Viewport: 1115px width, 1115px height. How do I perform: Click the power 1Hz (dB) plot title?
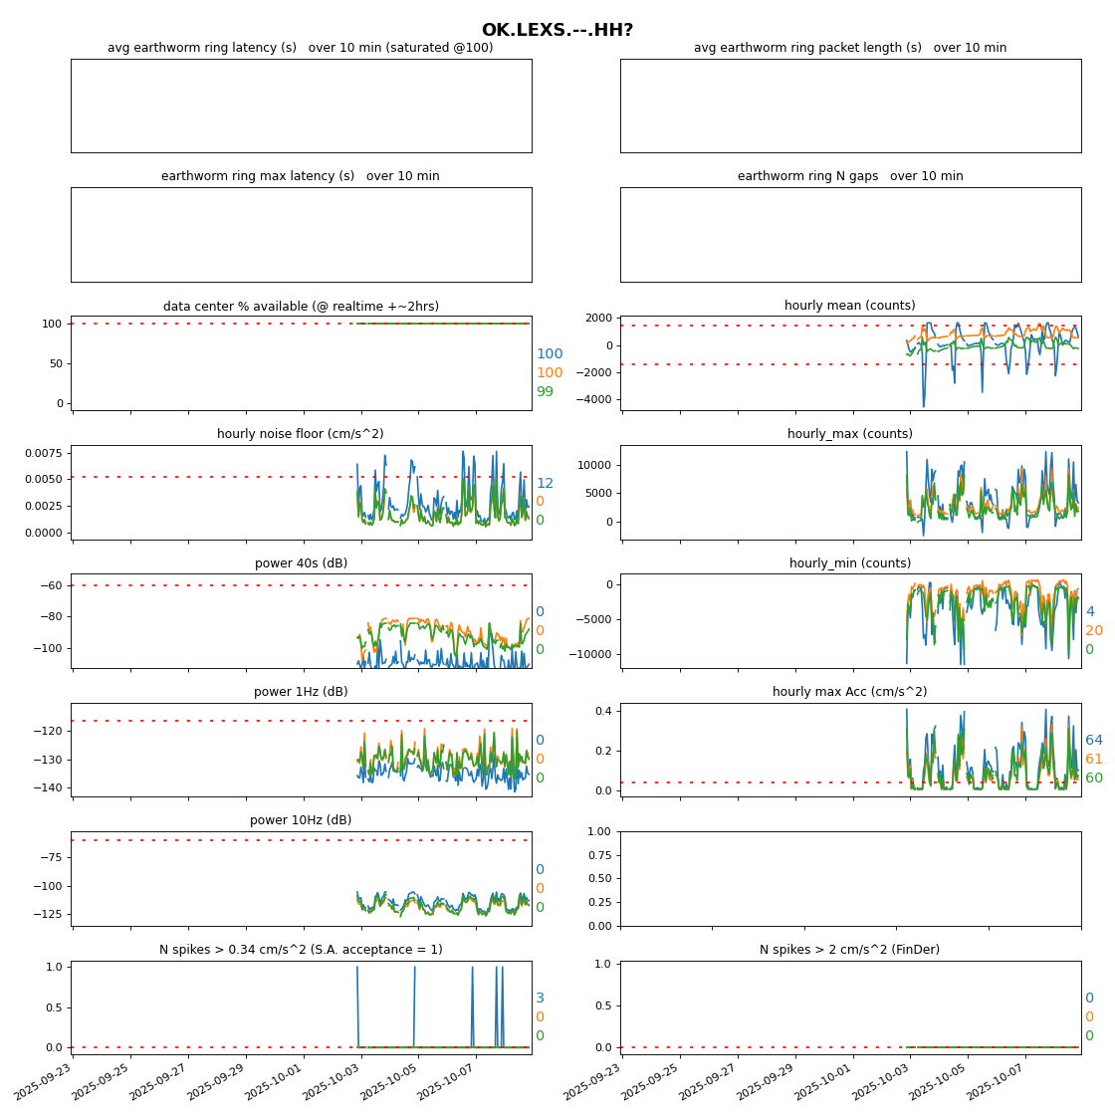coord(301,692)
